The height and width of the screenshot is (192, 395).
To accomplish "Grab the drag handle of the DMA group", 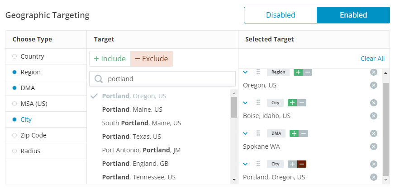I will 258,133.
